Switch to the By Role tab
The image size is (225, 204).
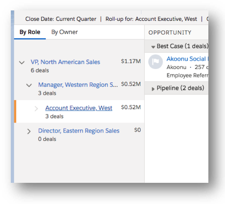pyautogui.click(x=30, y=32)
